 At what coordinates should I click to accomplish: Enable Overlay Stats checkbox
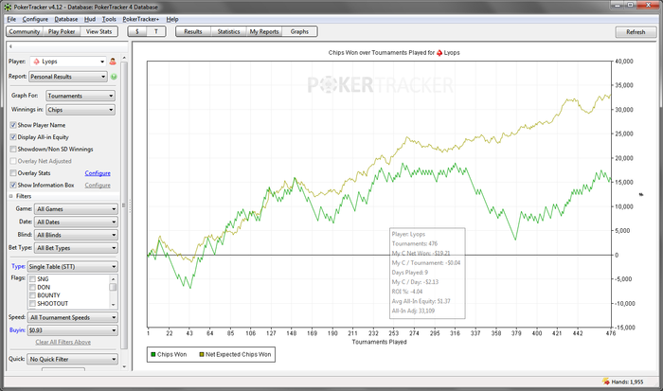click(13, 173)
